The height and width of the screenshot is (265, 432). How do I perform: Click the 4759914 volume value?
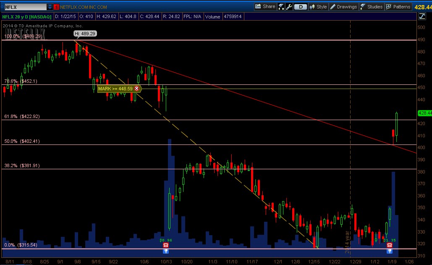pos(233,16)
